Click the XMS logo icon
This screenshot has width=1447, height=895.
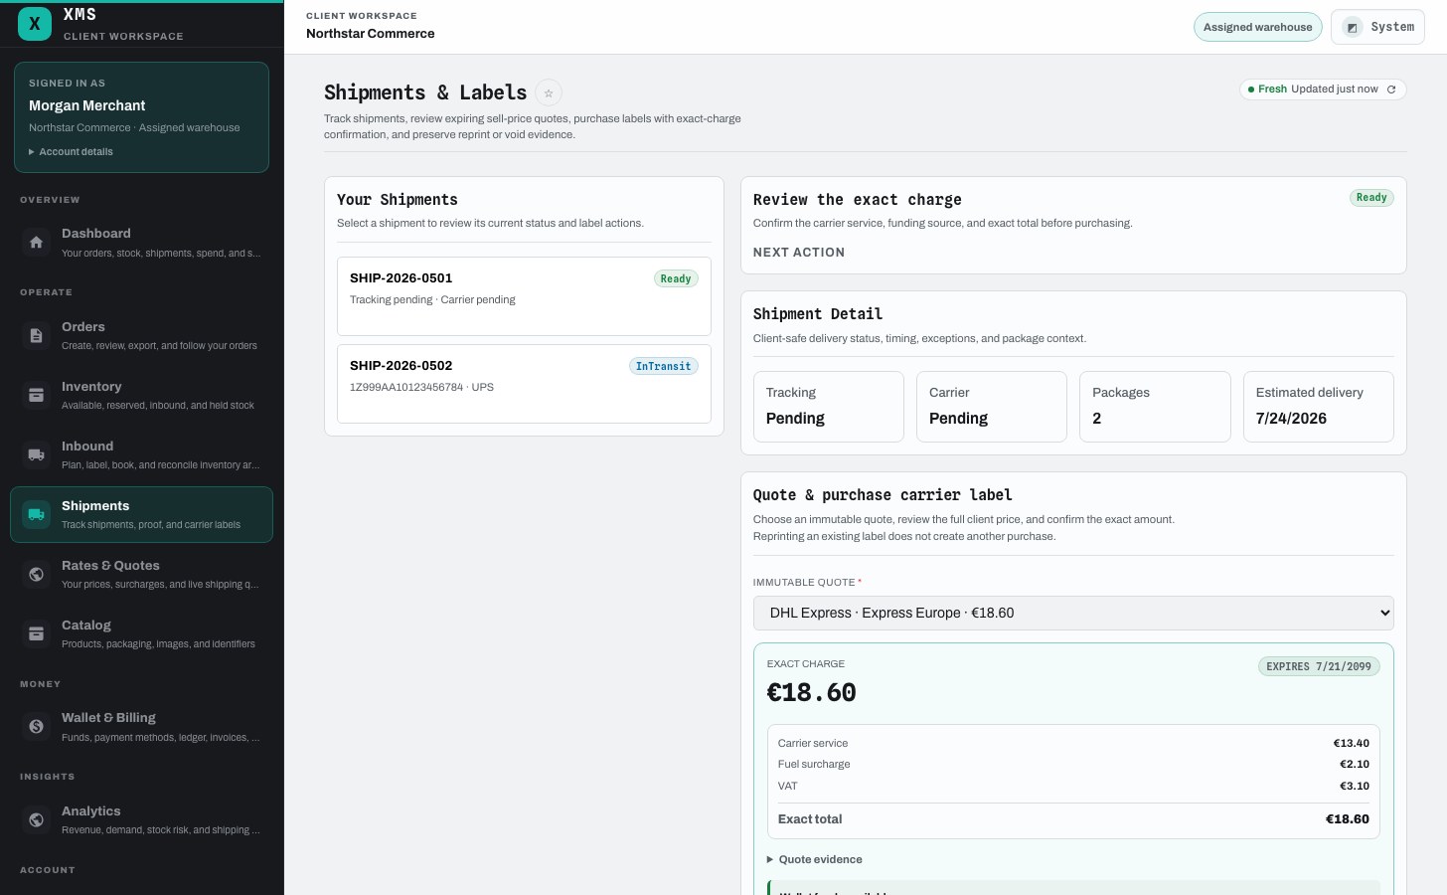pos(35,24)
